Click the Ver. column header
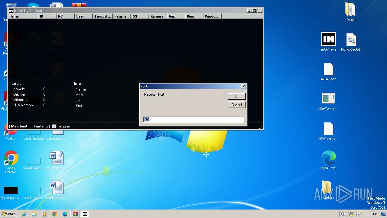This screenshot has height=218, width=387. click(176, 16)
